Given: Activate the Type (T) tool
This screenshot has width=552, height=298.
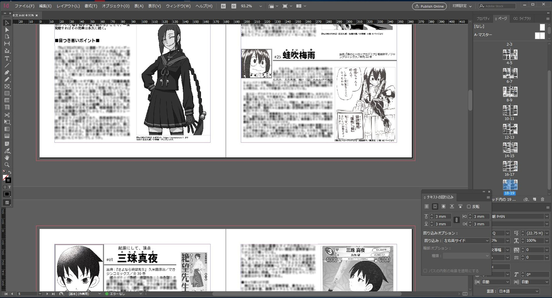Looking at the screenshot, I should tap(7, 58).
